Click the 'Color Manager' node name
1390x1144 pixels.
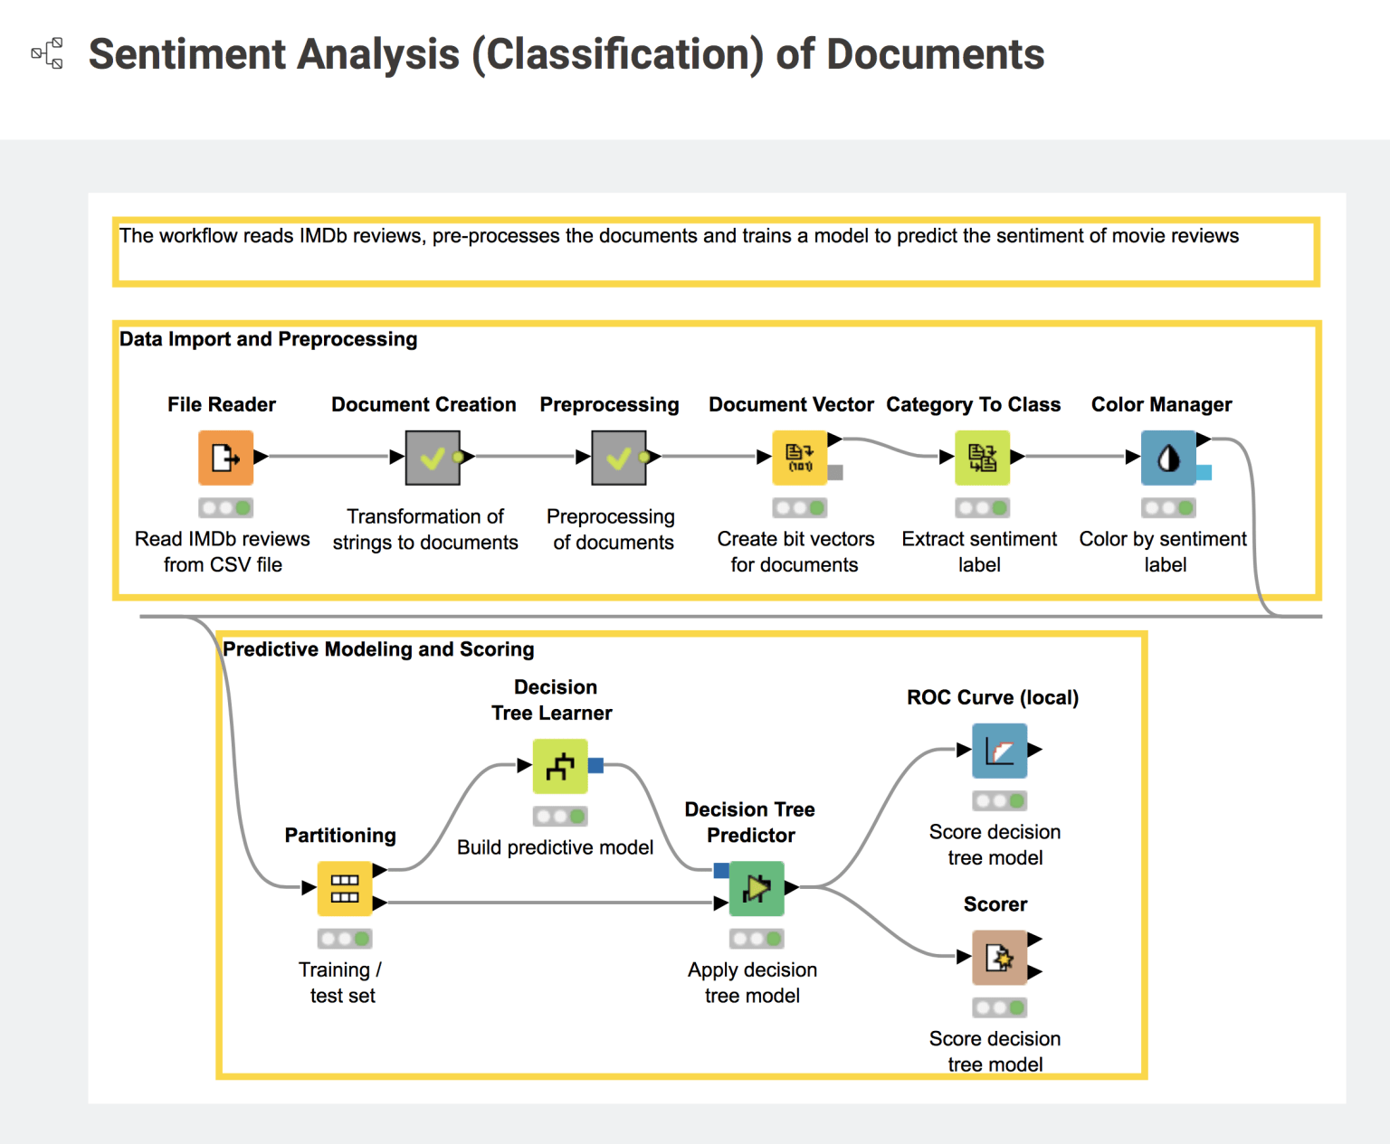click(x=1162, y=404)
